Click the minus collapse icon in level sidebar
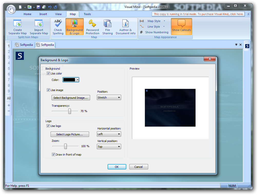Viewport: 258px width, 195px height. point(9,111)
